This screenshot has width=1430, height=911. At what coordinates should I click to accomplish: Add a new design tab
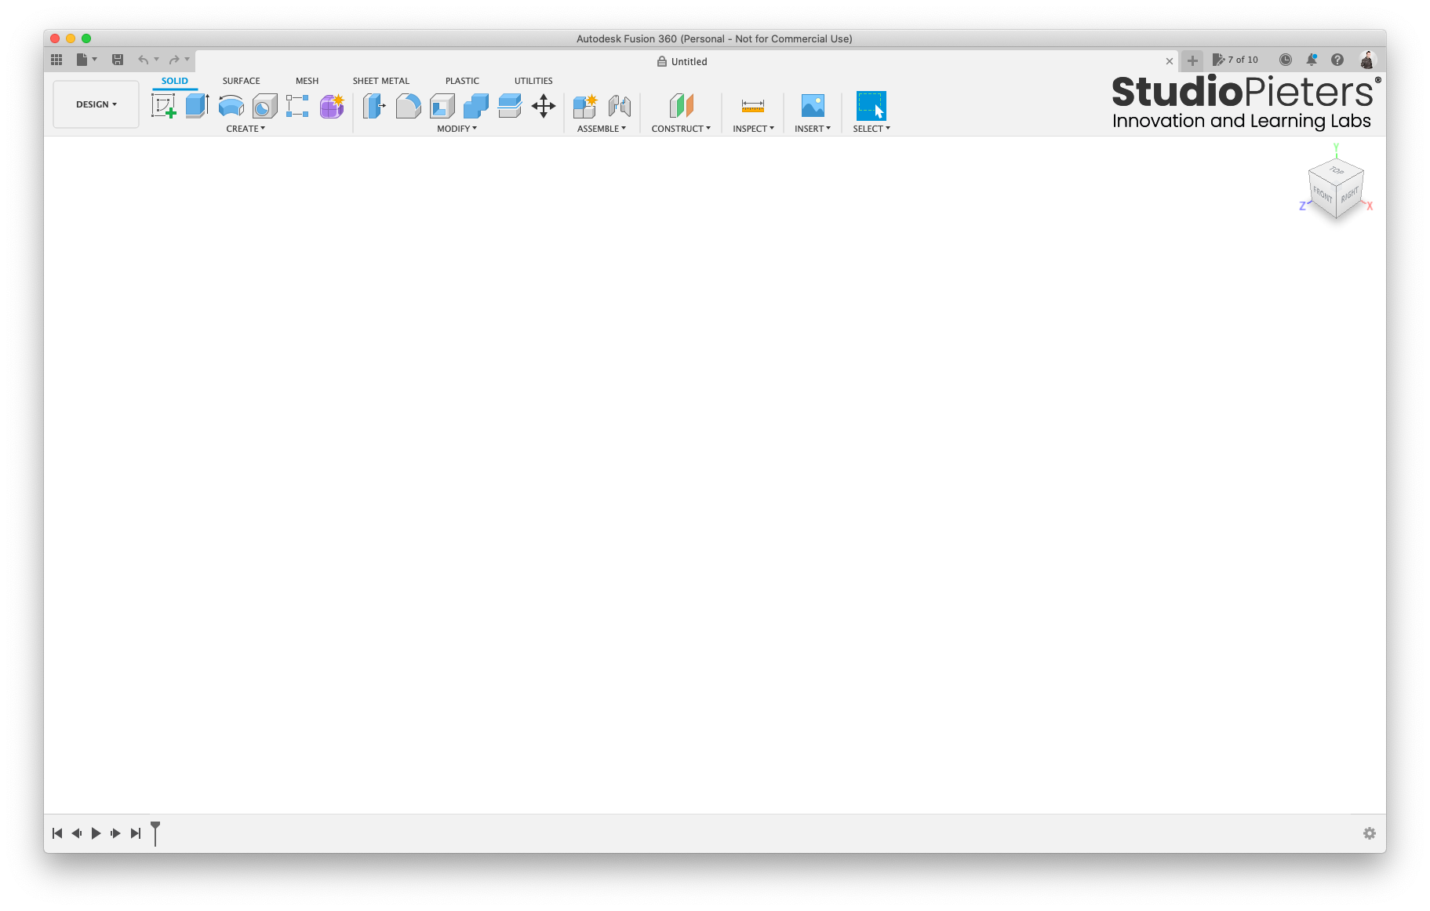click(1192, 60)
